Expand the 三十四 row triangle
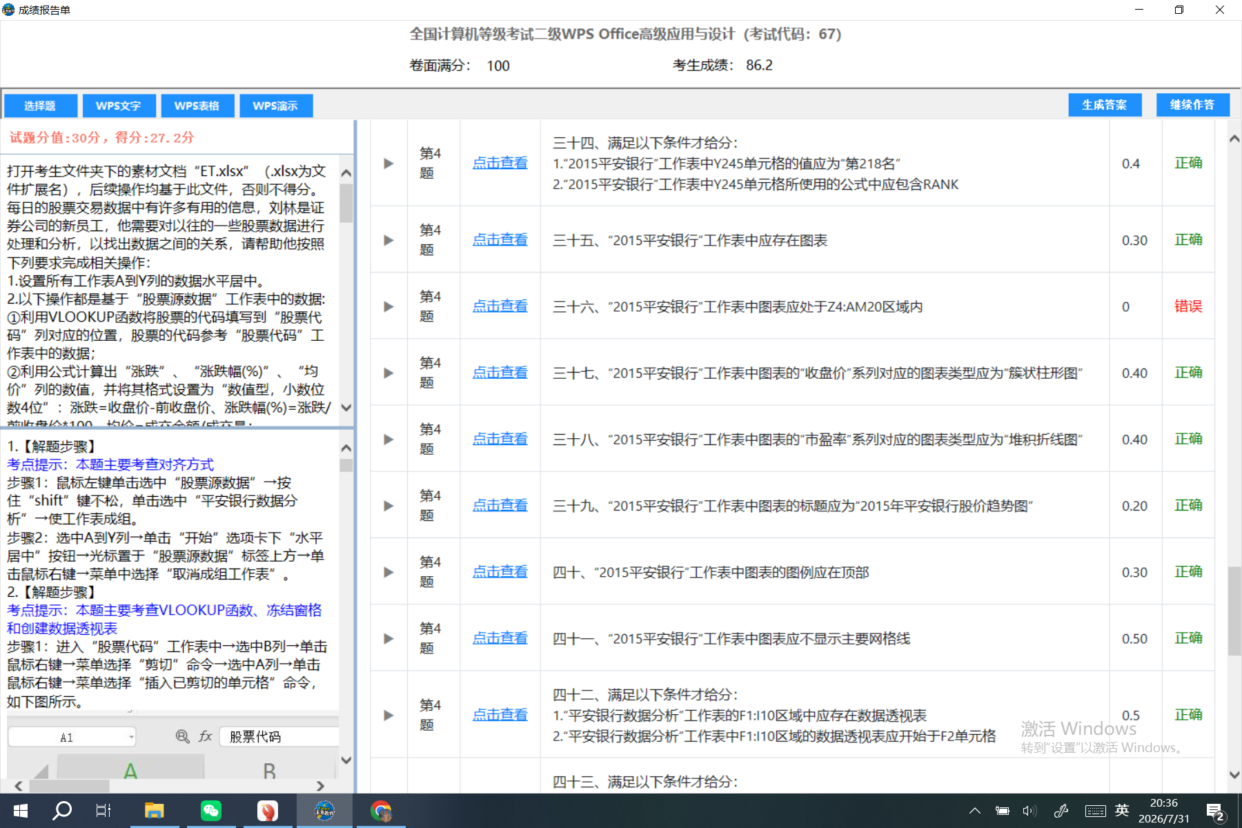The width and height of the screenshot is (1242, 828). click(388, 164)
